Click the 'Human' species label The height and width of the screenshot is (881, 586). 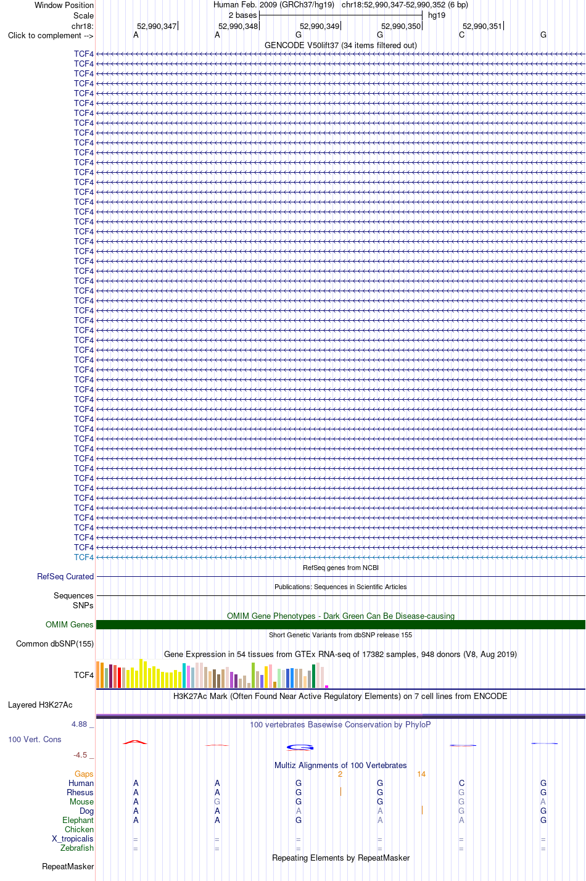click(x=81, y=784)
